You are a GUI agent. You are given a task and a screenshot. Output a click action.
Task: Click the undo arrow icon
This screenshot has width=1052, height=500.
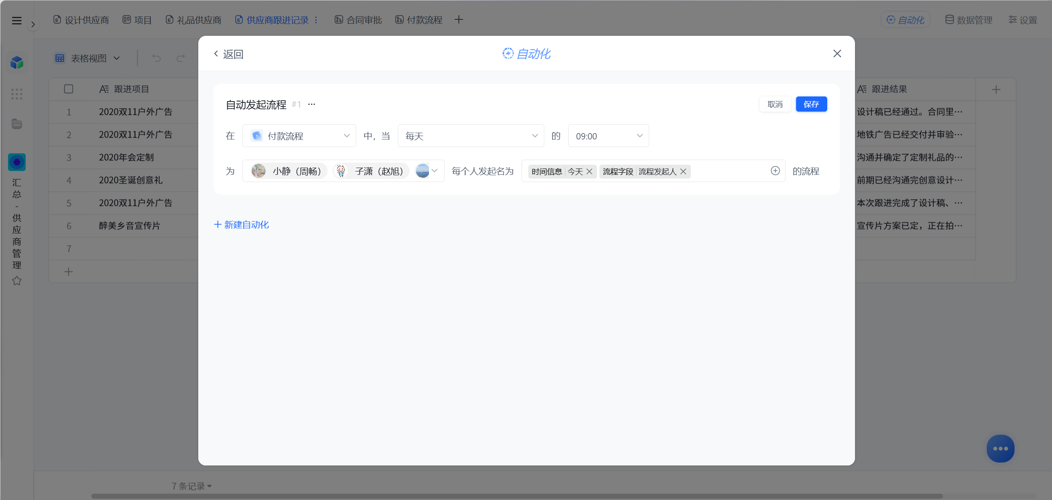click(157, 58)
